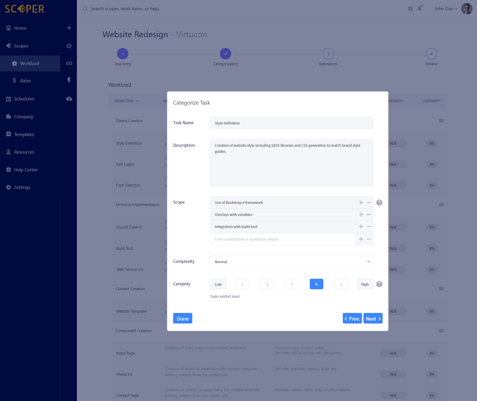Screen dimensions: 477x401
Task: Open the notifications bell icon
Action: coord(419,8)
